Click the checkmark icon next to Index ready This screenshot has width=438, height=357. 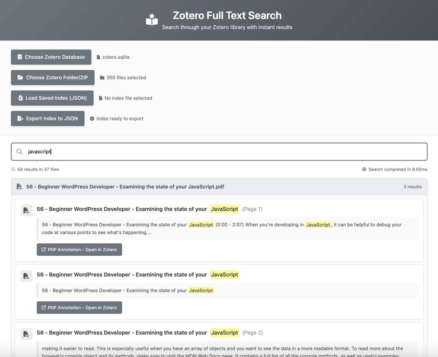(x=92, y=119)
